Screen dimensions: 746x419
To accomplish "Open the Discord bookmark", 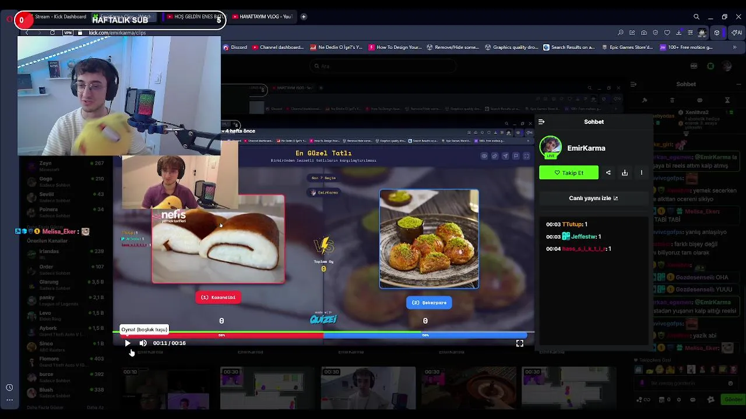I will [235, 47].
